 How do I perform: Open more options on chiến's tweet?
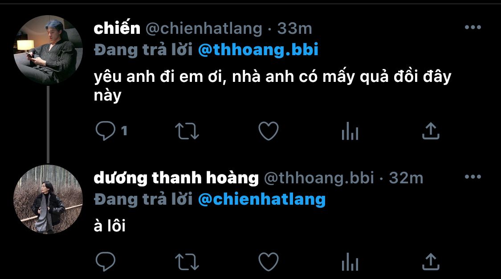coord(473,28)
